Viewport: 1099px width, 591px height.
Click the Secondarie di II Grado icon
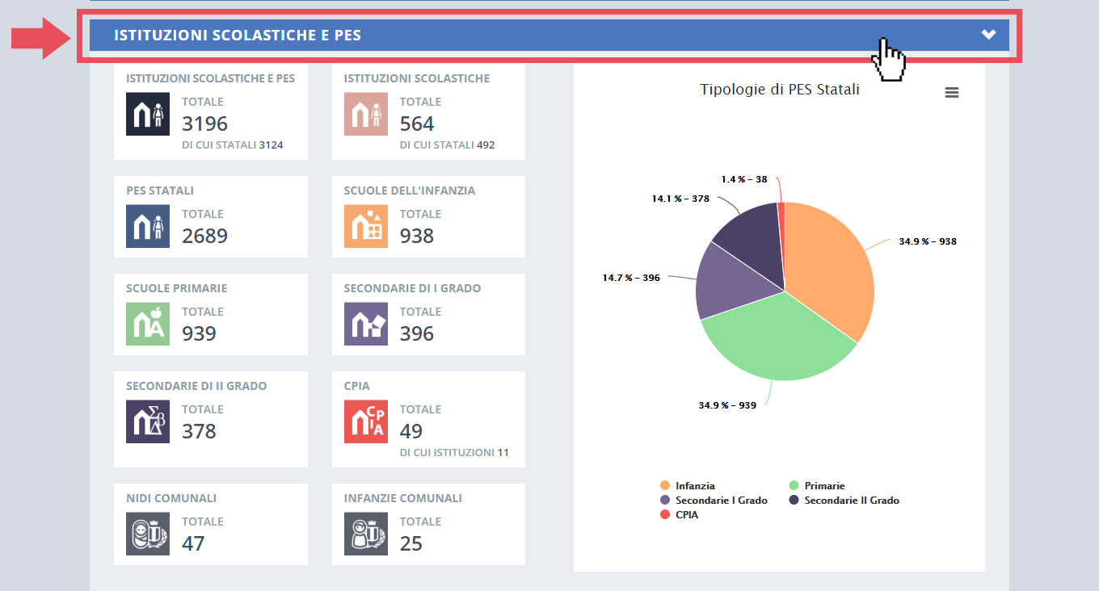(148, 421)
